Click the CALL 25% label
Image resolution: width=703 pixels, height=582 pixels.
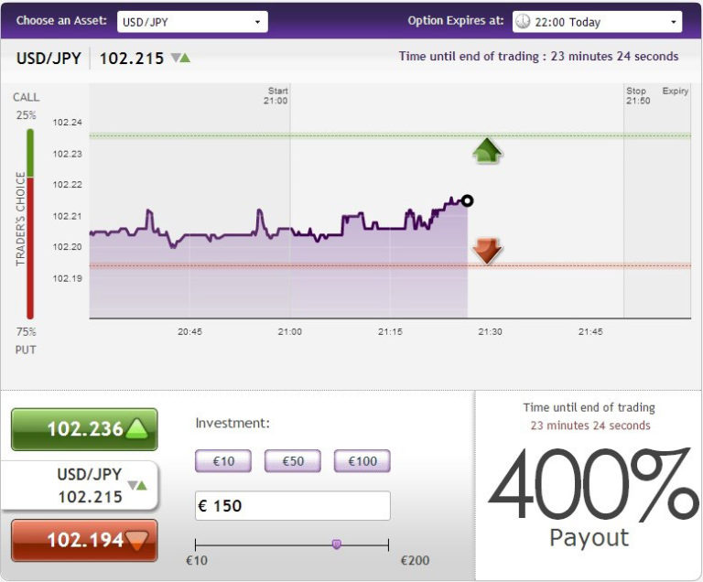coord(26,106)
